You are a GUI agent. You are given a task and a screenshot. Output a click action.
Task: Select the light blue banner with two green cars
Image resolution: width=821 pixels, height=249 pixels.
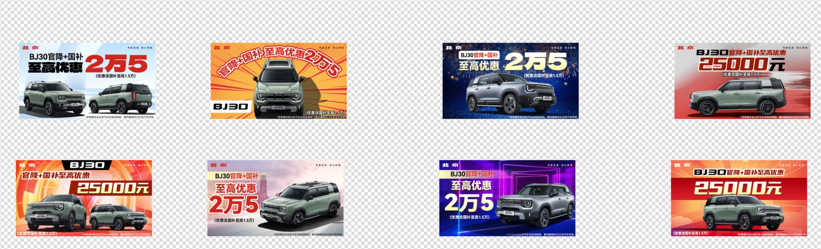click(x=87, y=81)
